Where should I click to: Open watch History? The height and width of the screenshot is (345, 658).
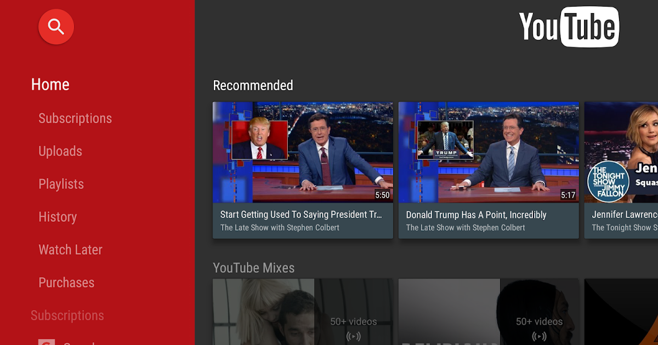58,217
